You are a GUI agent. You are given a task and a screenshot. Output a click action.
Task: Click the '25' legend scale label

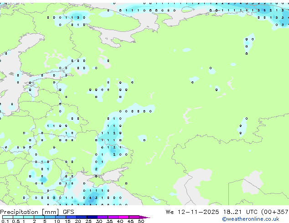88,221
